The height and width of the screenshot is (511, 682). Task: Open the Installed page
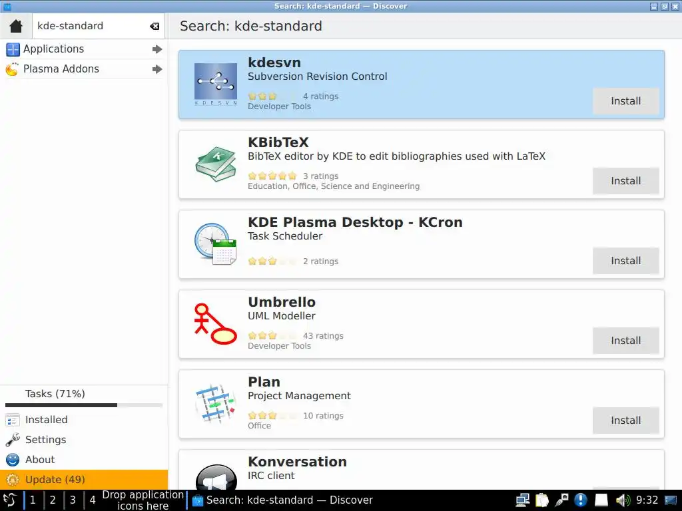84,420
